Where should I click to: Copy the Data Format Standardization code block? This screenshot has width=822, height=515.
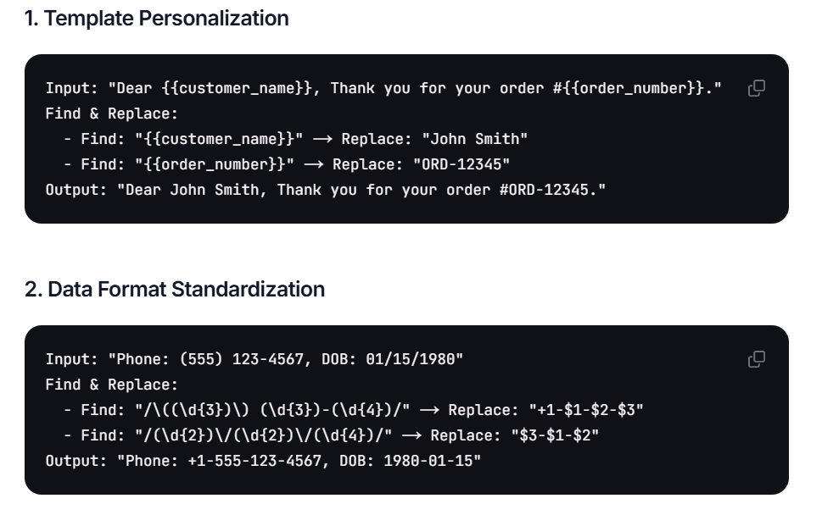756,359
